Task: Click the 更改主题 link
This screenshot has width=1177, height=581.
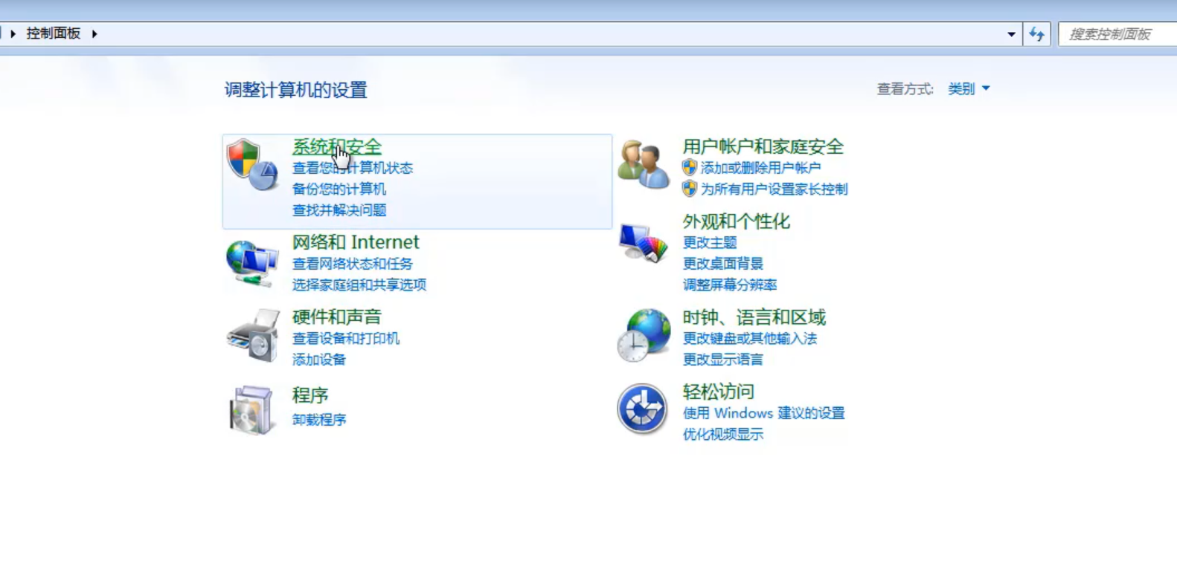Action: point(710,242)
